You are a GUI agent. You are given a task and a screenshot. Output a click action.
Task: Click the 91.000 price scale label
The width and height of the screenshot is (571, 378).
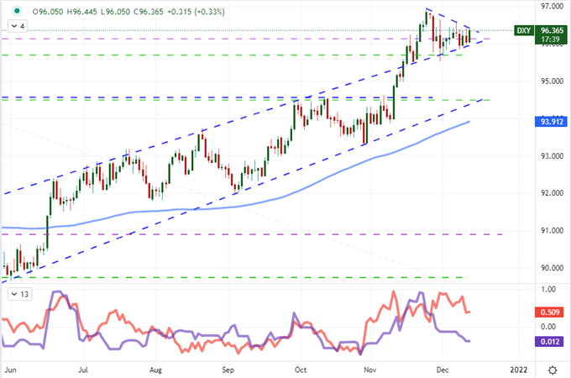click(552, 230)
